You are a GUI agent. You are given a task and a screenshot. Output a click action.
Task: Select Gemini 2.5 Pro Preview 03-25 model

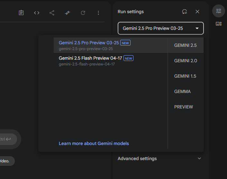click(x=111, y=45)
